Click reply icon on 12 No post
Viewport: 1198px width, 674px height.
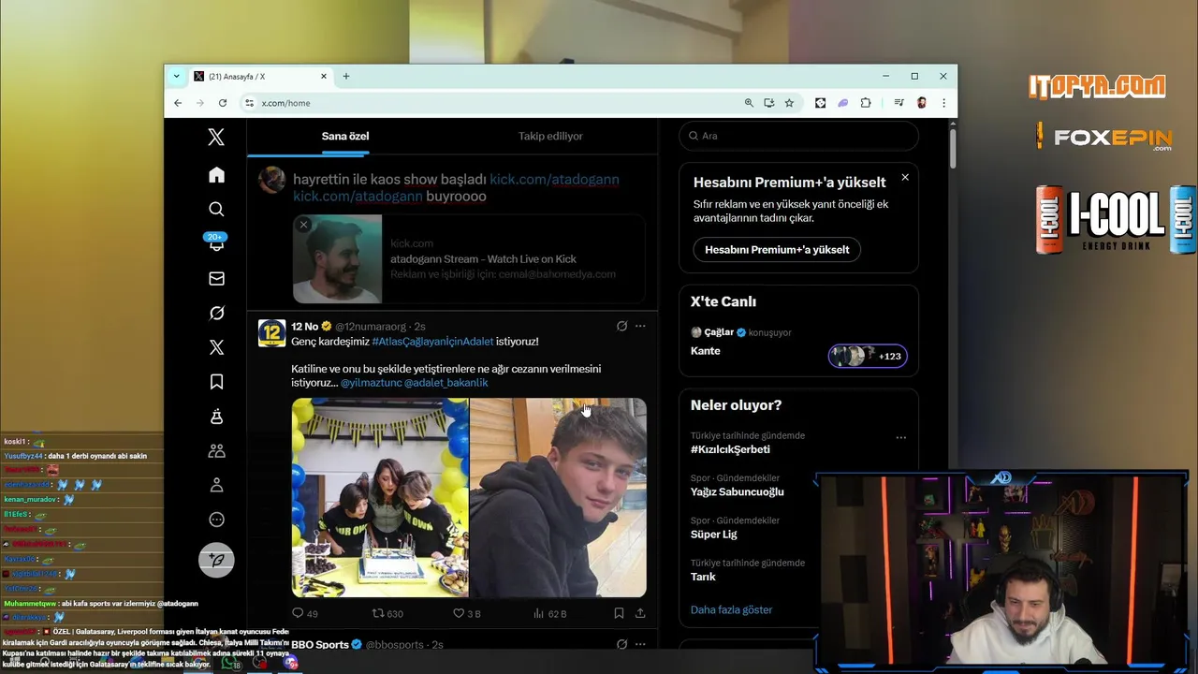point(298,613)
